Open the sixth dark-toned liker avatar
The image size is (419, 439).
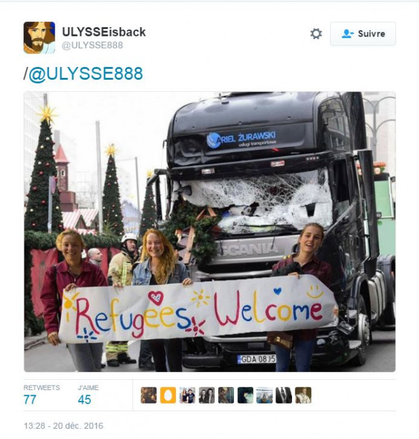click(x=246, y=395)
